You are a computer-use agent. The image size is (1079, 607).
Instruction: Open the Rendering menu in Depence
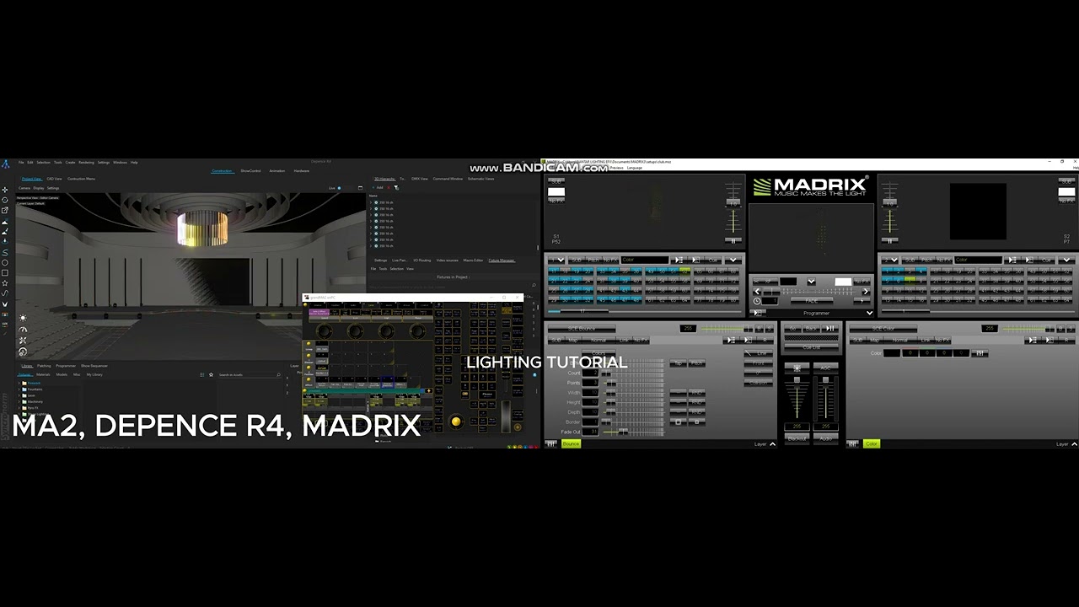tap(86, 162)
